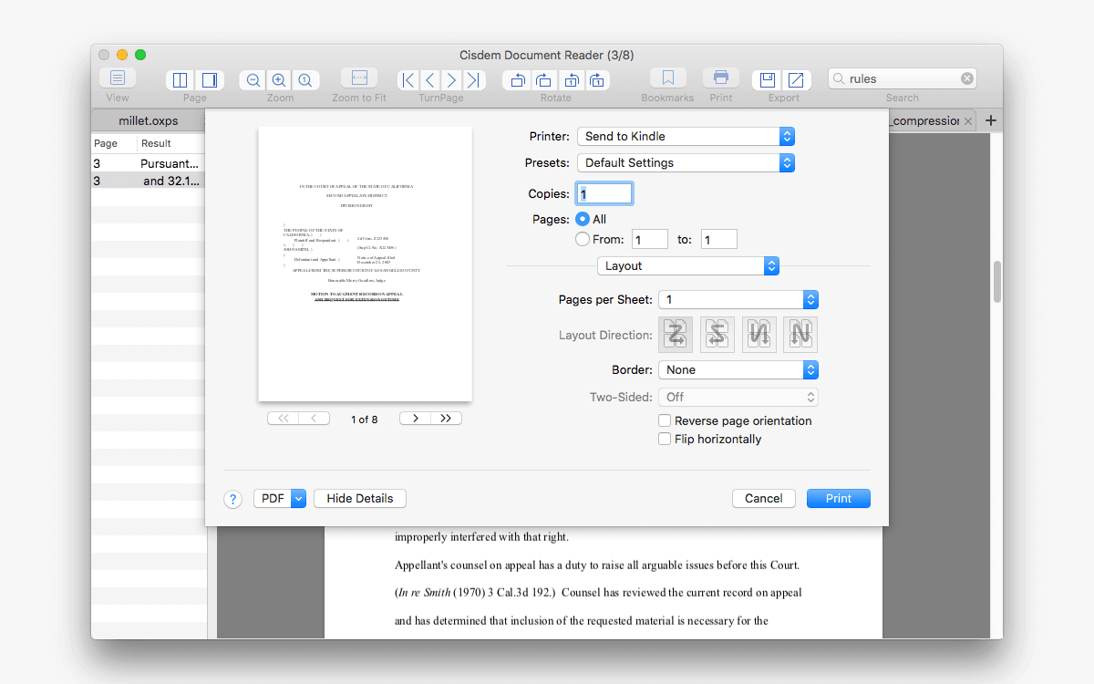The image size is (1094, 684).
Task: Open the Printer dropdown Send to Kindle
Action: [686, 136]
